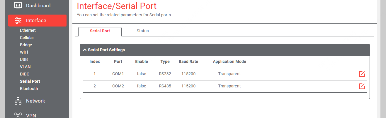
Task: Click the edit icon for COM1 row
Action: pyautogui.click(x=362, y=74)
